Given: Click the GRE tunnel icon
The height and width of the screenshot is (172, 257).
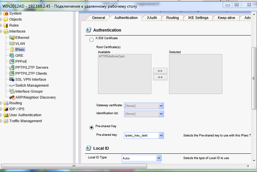Looking at the screenshot, I should pyautogui.click(x=12, y=55).
